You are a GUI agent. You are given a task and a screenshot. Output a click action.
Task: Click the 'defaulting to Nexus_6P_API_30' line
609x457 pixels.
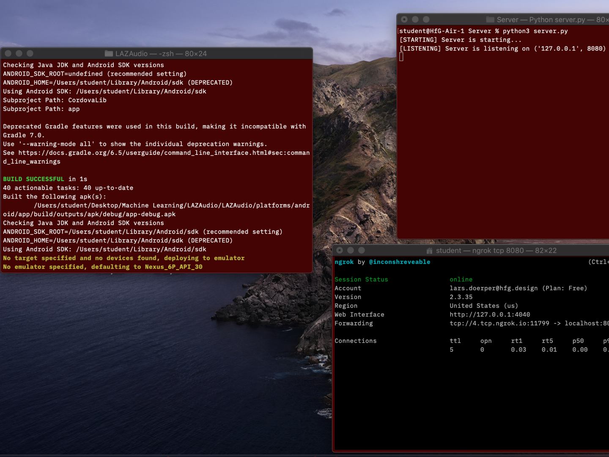pyautogui.click(x=103, y=267)
